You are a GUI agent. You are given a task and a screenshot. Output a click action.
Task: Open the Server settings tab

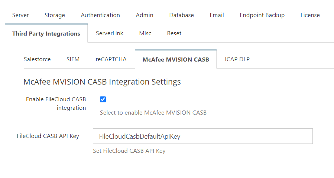coord(20,15)
